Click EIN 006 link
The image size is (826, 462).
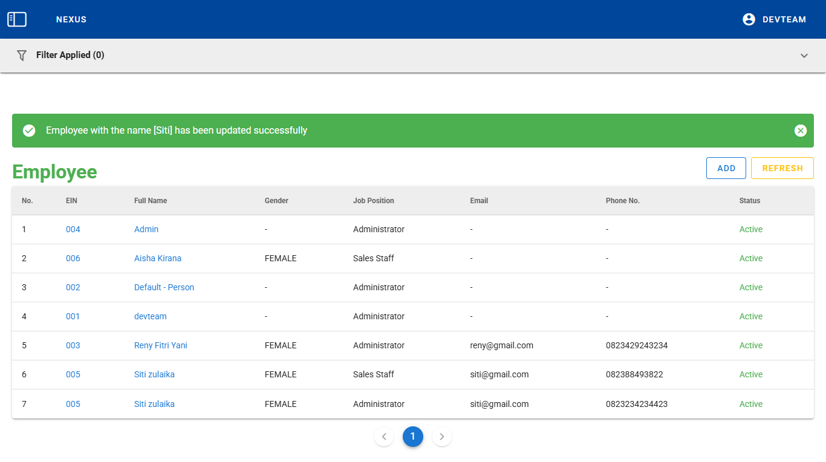73,258
